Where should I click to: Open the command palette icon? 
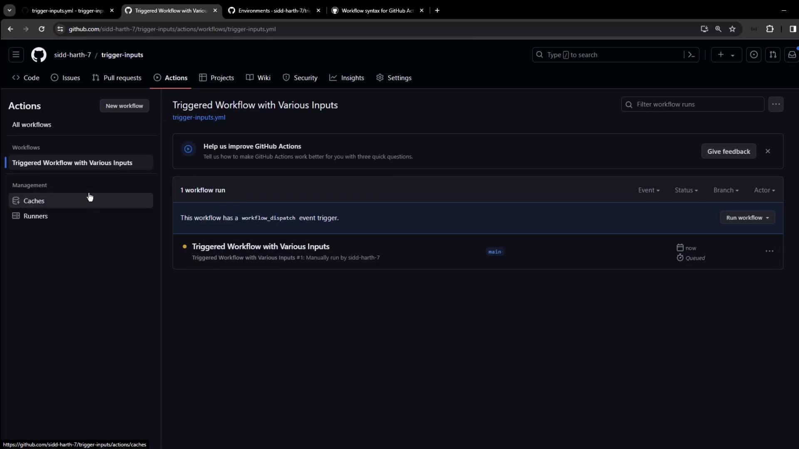pos(691,55)
